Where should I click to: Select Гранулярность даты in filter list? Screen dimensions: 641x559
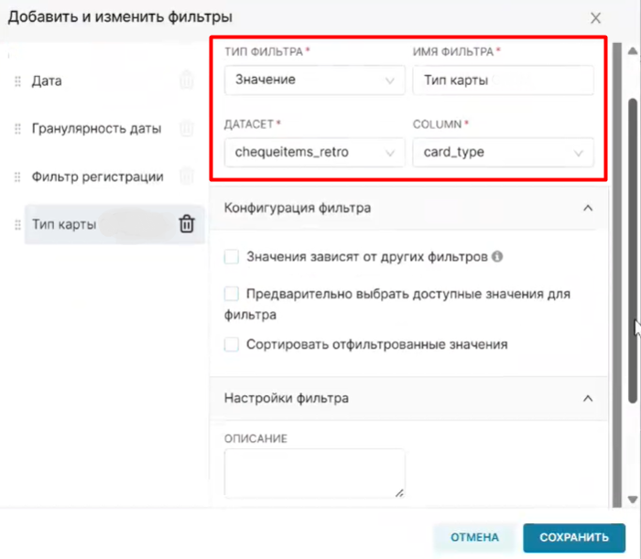(96, 129)
